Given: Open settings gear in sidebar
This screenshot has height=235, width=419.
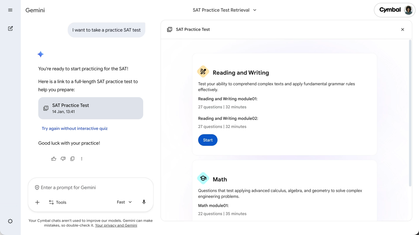Looking at the screenshot, I should click(x=10, y=221).
